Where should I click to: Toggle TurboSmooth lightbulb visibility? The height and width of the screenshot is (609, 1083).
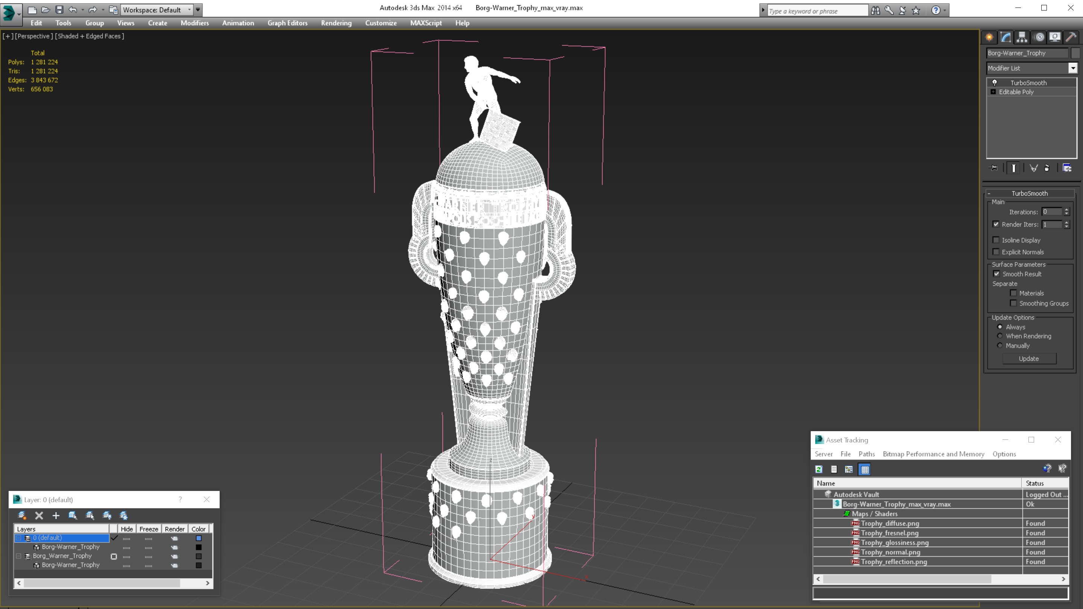[x=995, y=82]
